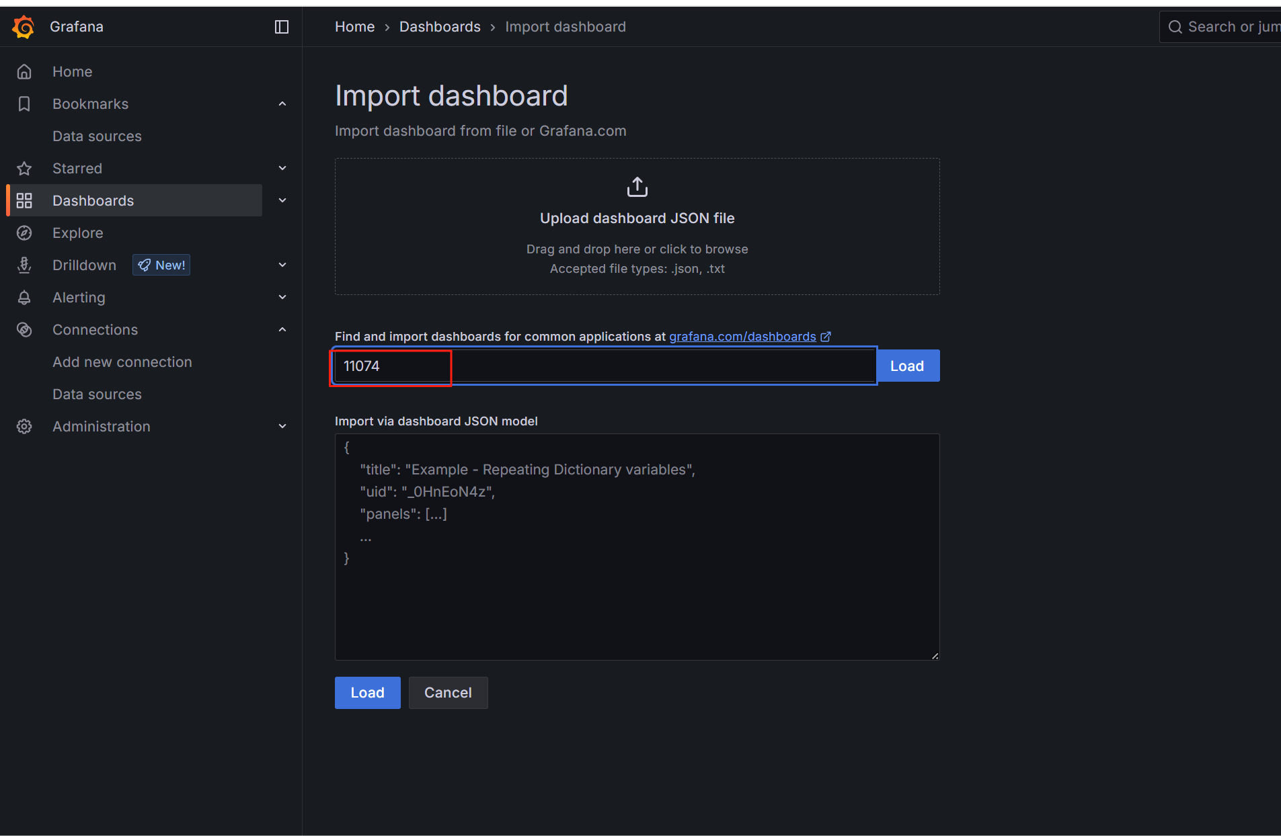Click the Administration gear icon
Viewport: 1281px width, 836px height.
[24, 426]
